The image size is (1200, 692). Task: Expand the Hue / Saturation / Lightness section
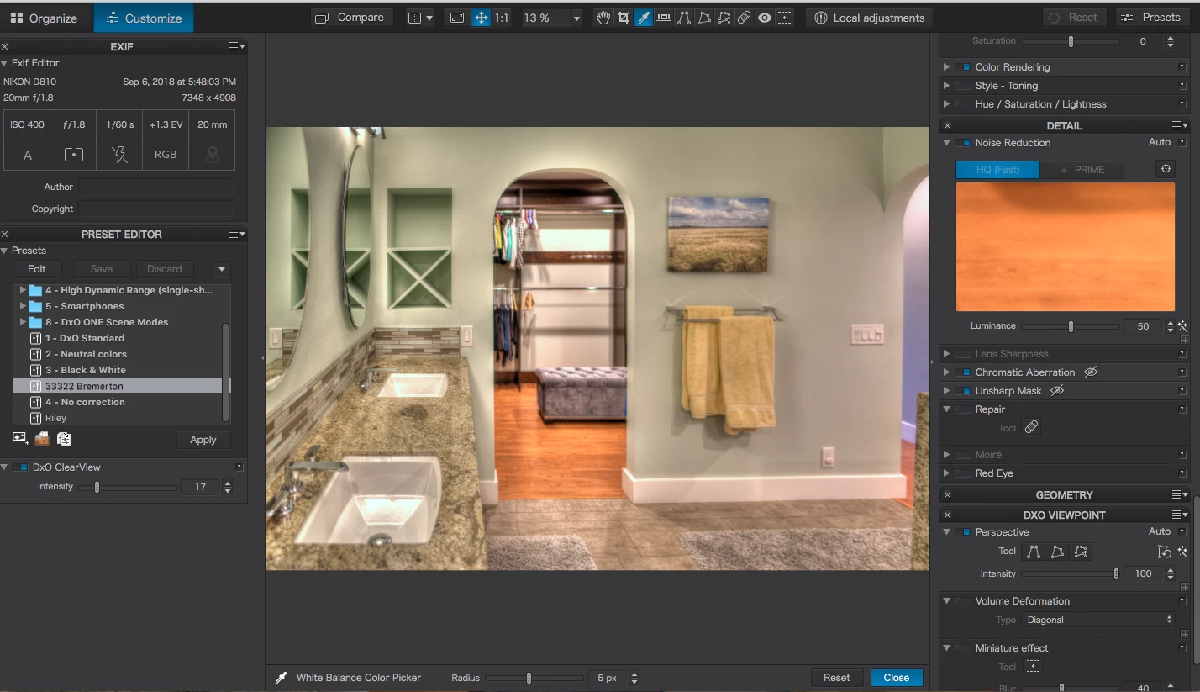pos(947,104)
